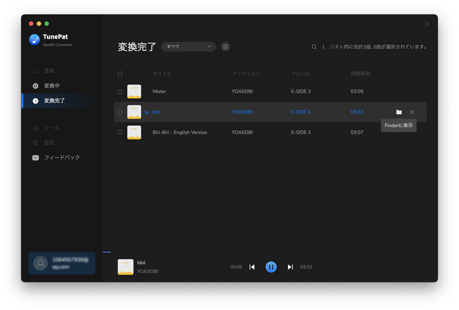Click the toolbox icon for ツール
Viewport: 459px width, 310px height.
point(36,128)
